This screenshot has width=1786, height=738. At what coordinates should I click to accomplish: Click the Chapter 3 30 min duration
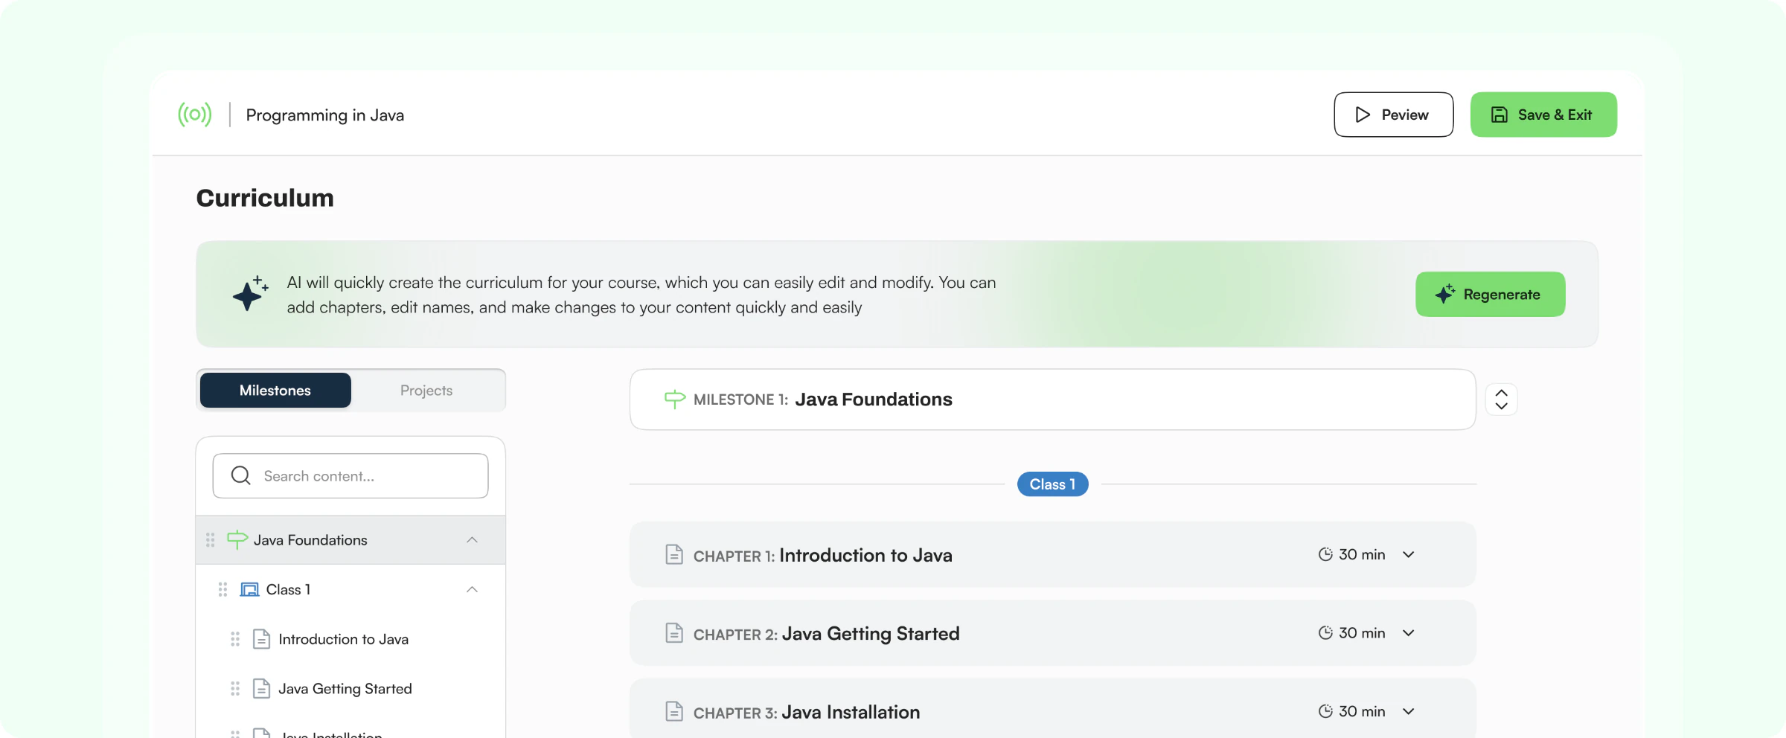coord(1362,711)
